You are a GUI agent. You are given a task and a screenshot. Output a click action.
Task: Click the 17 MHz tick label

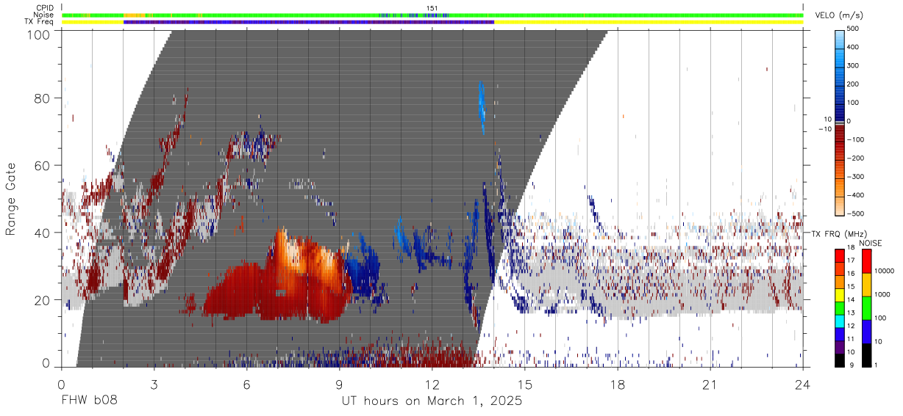pyautogui.click(x=852, y=260)
